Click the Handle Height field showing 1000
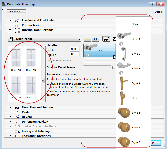Viewport: 167px width, 149px height. [x=75, y=49]
